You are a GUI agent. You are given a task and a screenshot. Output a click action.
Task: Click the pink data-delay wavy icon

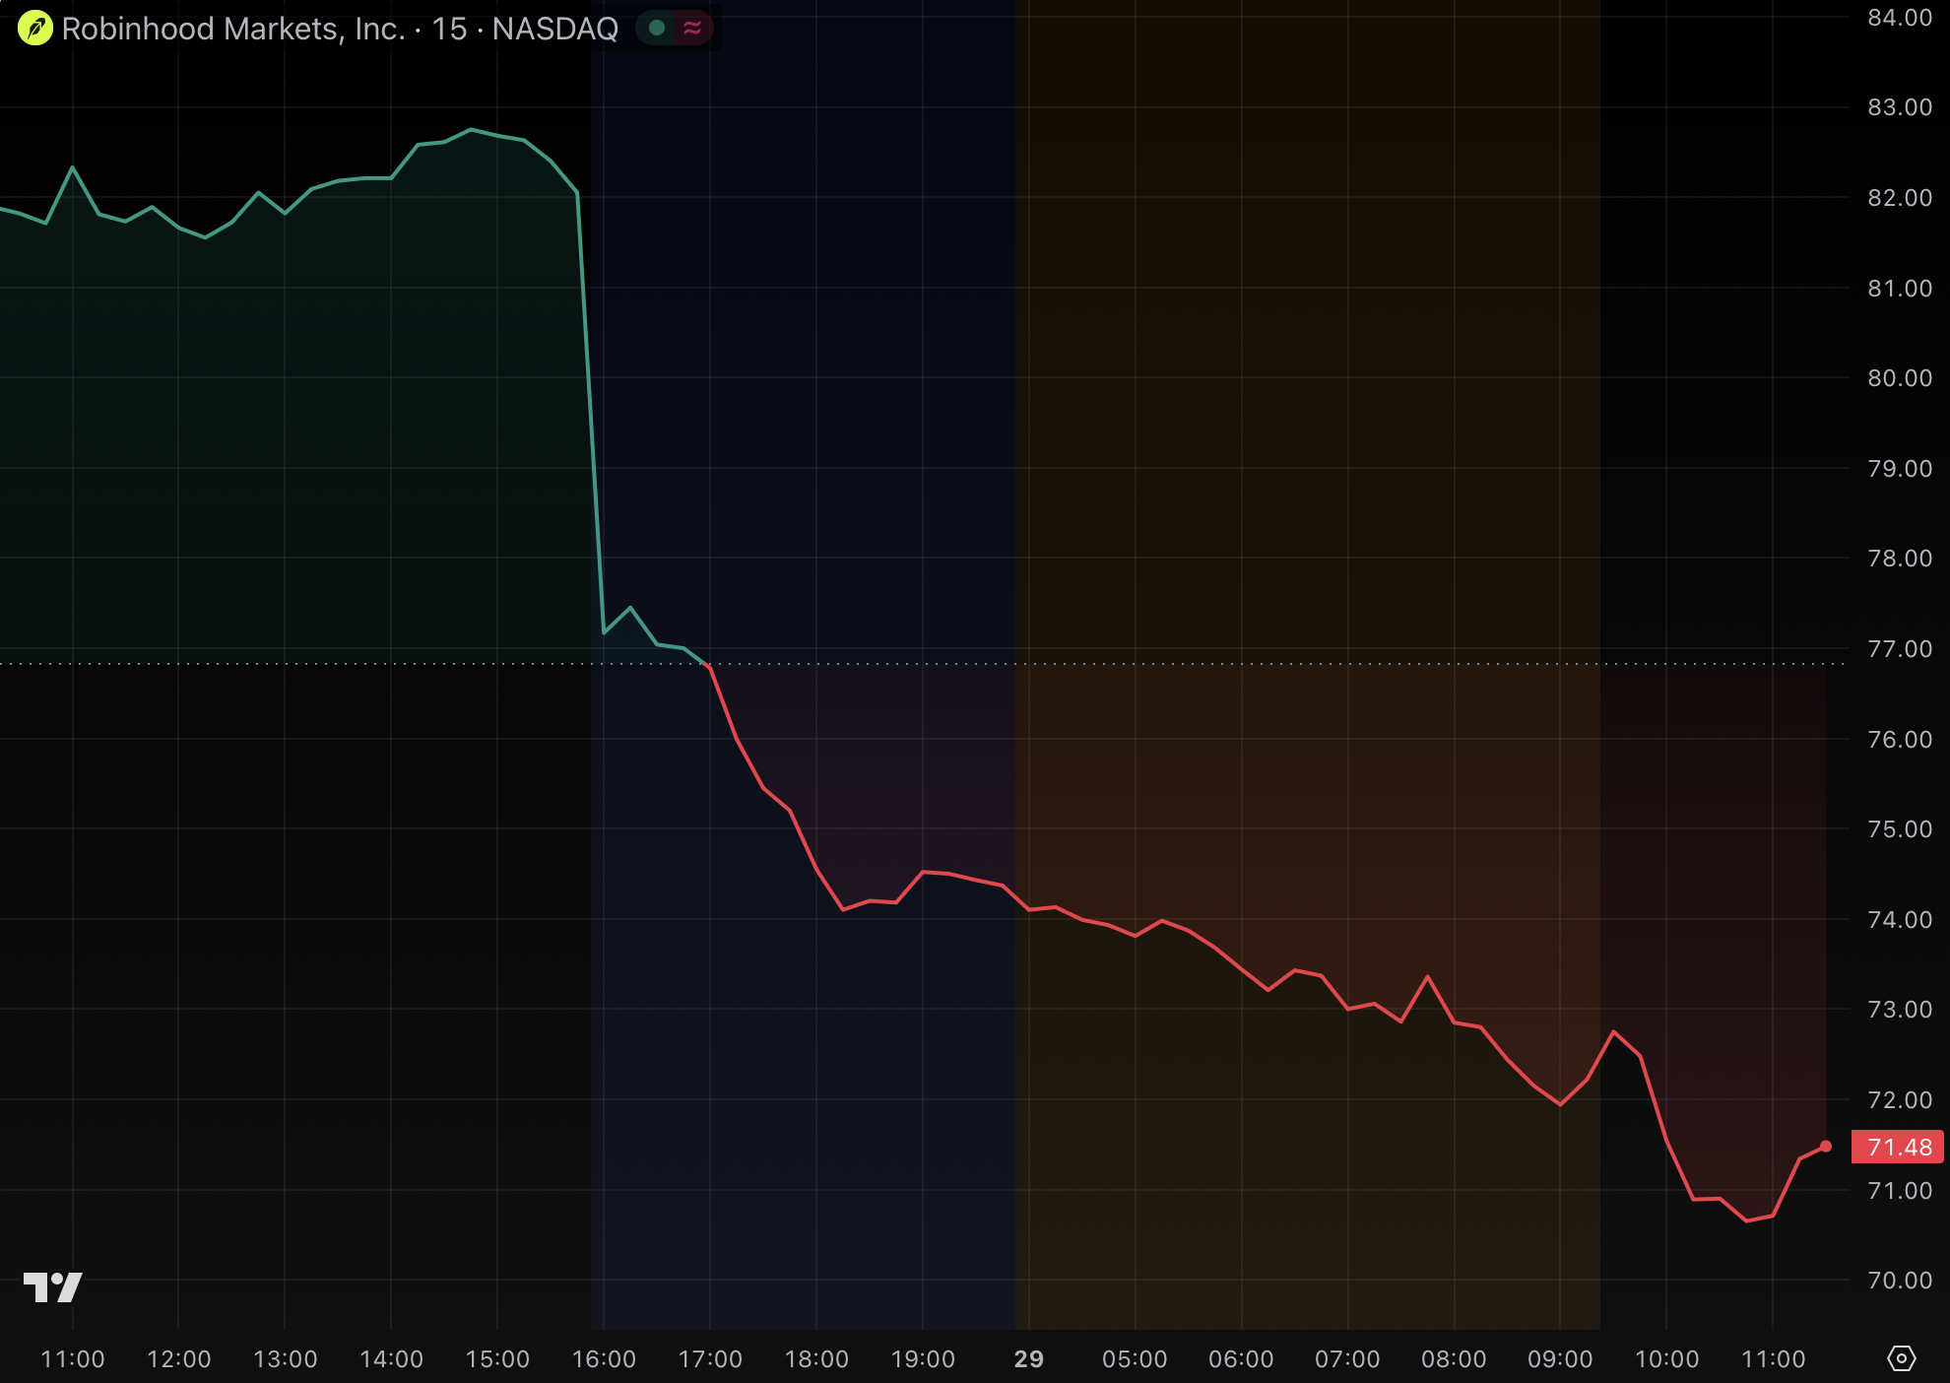692,28
